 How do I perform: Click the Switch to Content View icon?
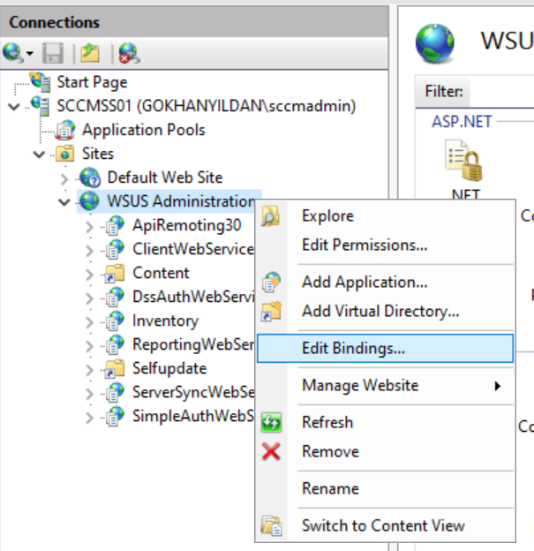tap(271, 525)
